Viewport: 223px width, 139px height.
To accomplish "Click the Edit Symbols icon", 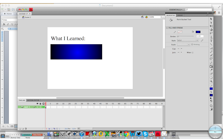I will 146,17.
